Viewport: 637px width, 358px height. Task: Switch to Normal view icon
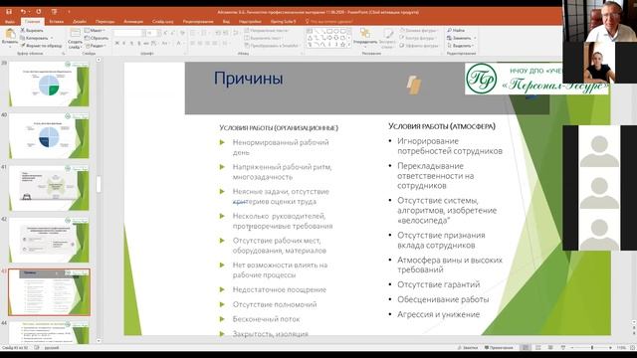tap(526, 348)
